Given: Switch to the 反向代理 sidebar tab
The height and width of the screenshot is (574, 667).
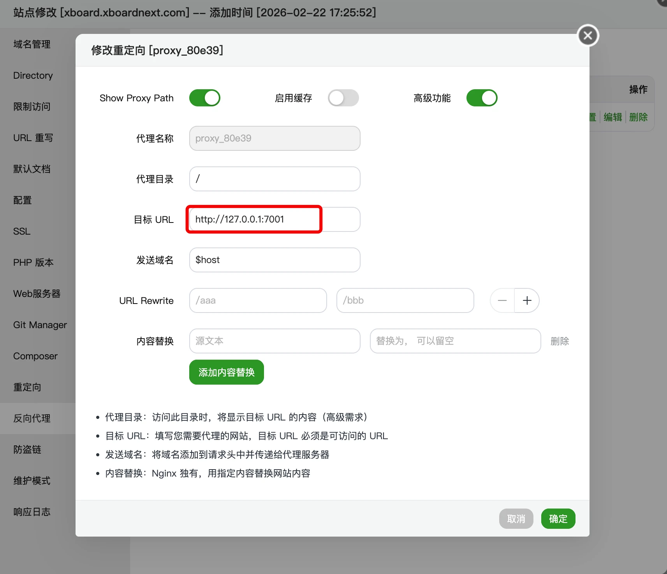Looking at the screenshot, I should [32, 418].
